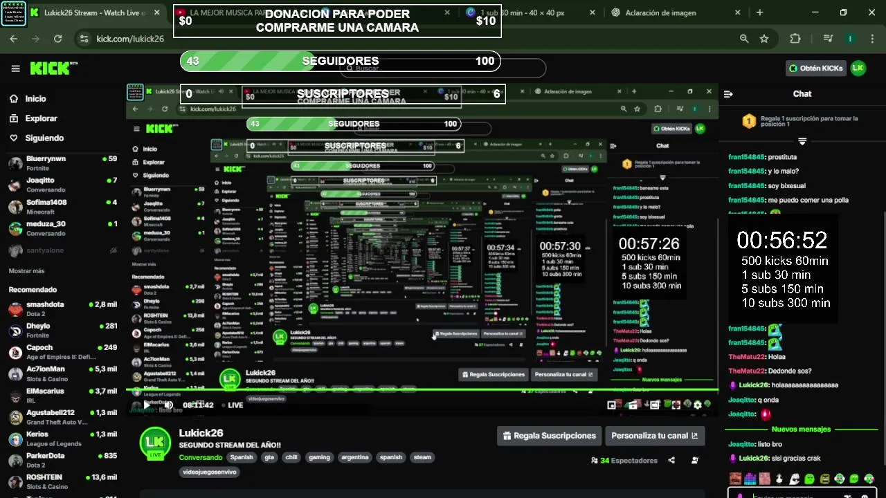This screenshot has width=886, height=498.
Task: Select the argentina tag
Action: [355, 457]
